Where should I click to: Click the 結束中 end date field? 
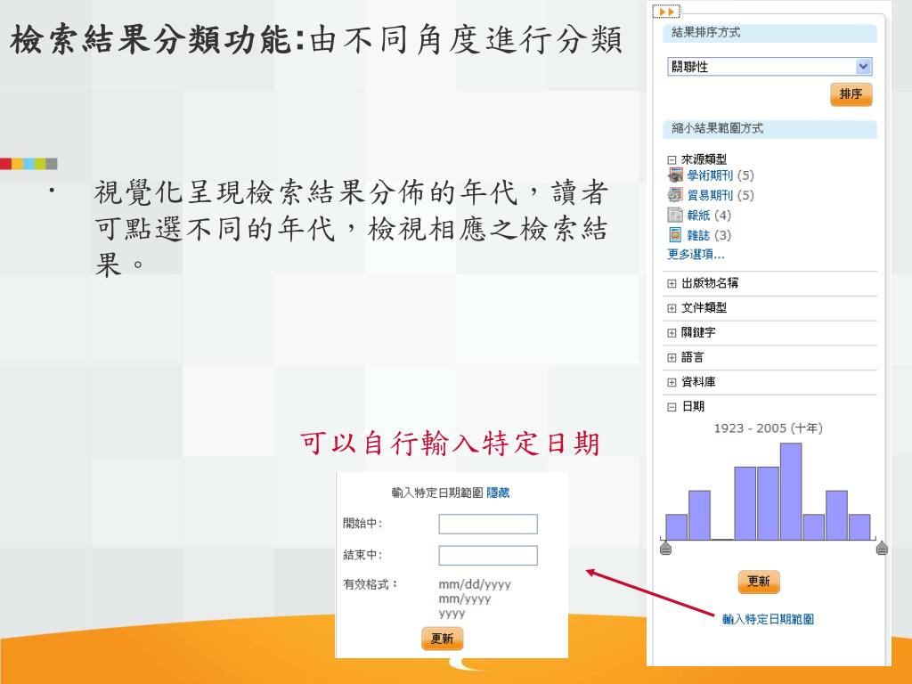488,555
